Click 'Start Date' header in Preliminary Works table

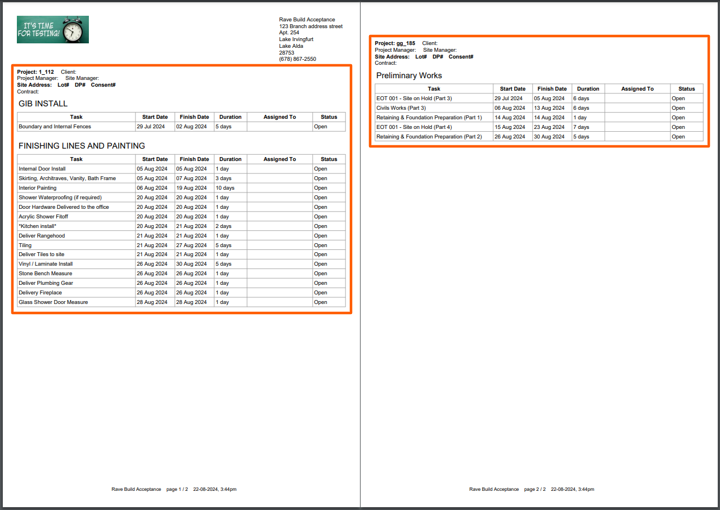click(513, 89)
